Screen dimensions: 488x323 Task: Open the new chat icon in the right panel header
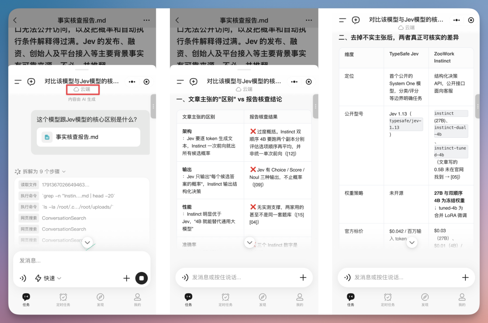tap(356, 20)
